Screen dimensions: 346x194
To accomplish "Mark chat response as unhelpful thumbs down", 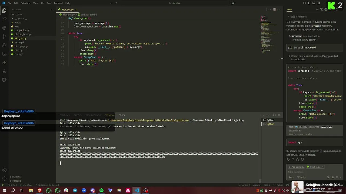I will (x=302, y=160).
